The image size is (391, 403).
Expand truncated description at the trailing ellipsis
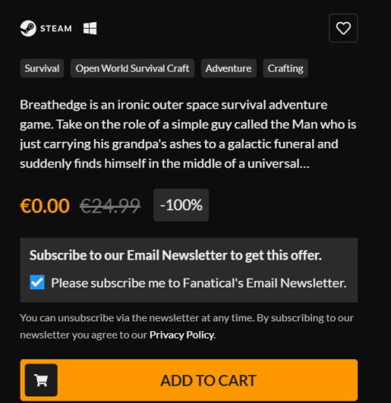305,164
